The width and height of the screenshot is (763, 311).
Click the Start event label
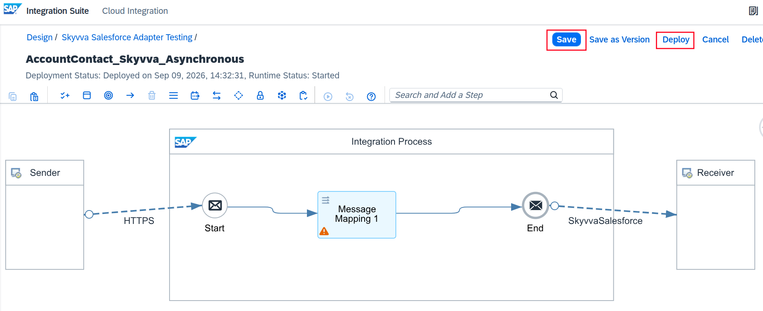215,228
